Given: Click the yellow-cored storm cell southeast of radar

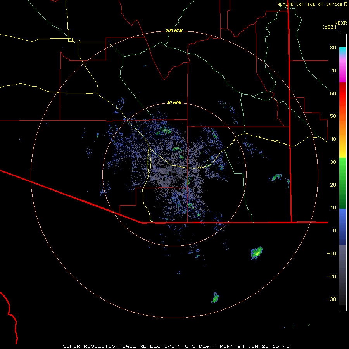Looking at the screenshot, I should click(257, 253).
